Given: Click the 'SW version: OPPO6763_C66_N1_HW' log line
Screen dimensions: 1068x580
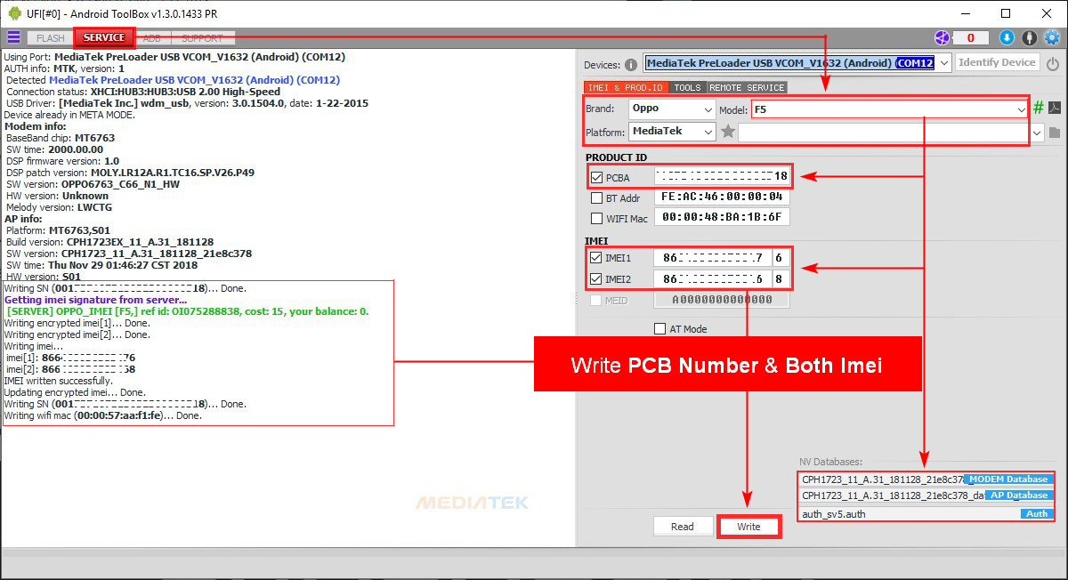Looking at the screenshot, I should (x=93, y=184).
